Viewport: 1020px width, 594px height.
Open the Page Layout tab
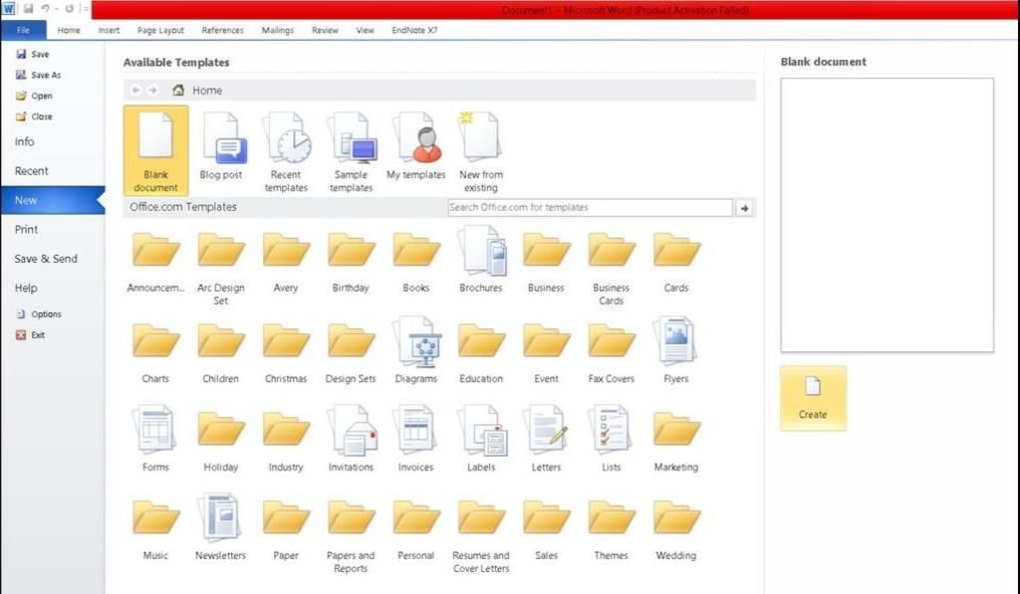point(160,30)
